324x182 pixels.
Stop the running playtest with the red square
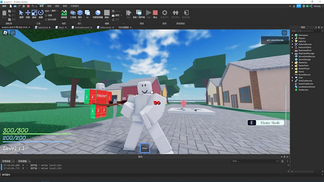[155, 13]
